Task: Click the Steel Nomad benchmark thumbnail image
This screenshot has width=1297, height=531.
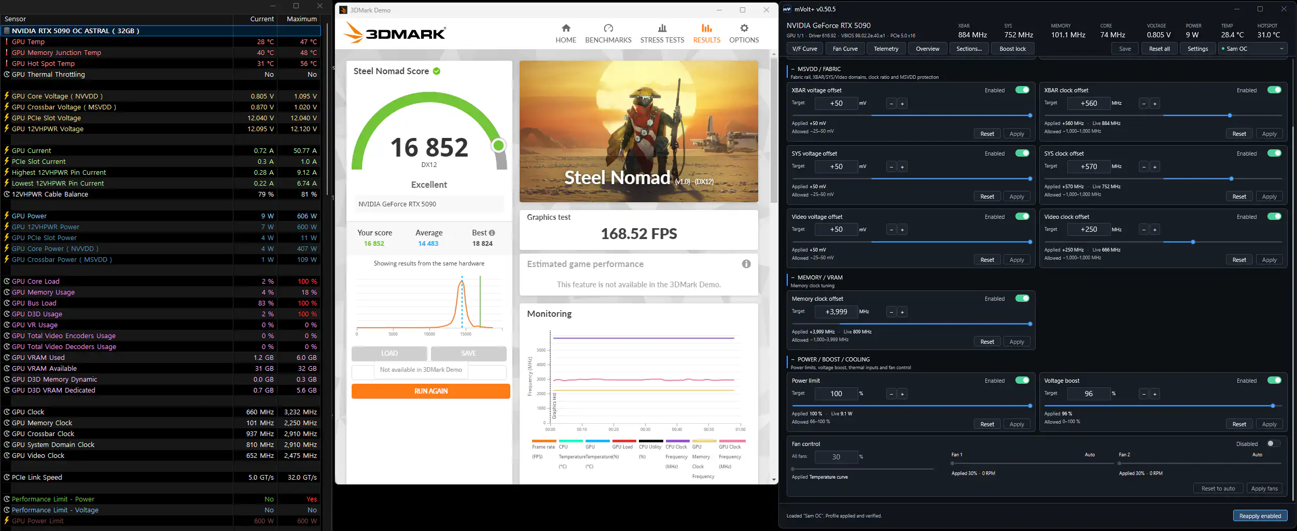Action: 638,131
